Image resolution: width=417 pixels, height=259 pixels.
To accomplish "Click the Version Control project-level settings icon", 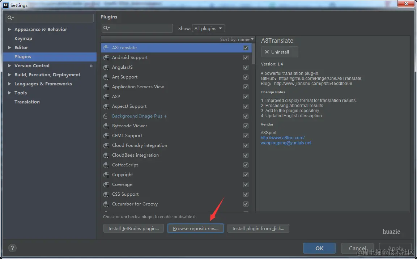I will coord(91,66).
